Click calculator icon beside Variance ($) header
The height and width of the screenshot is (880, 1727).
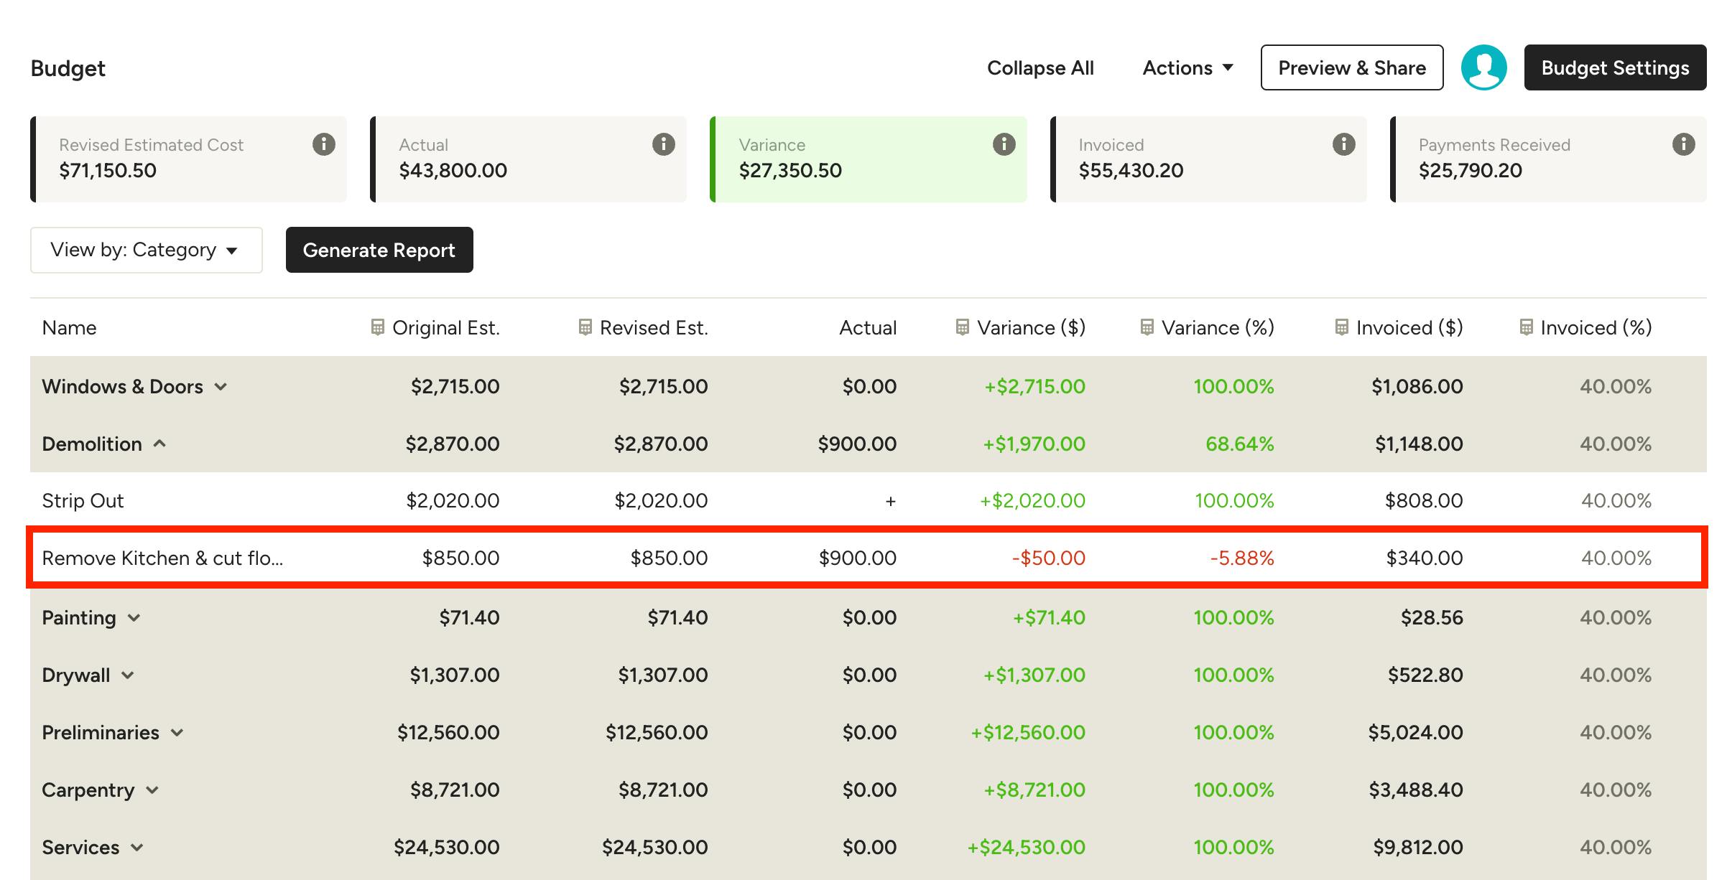963,327
